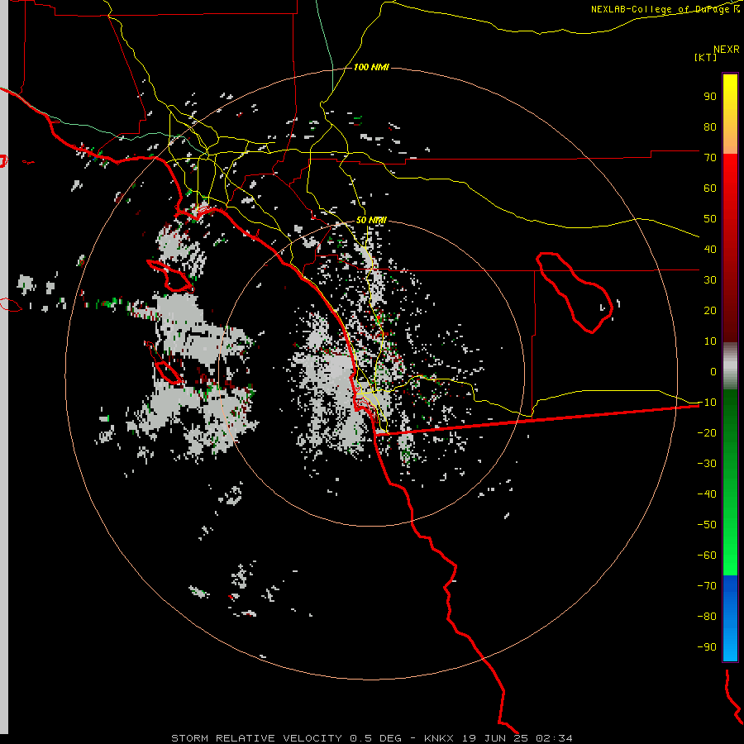Viewport: 744px width, 744px height.
Task: Click the -50 value on velocity scale
Action: tap(707, 525)
